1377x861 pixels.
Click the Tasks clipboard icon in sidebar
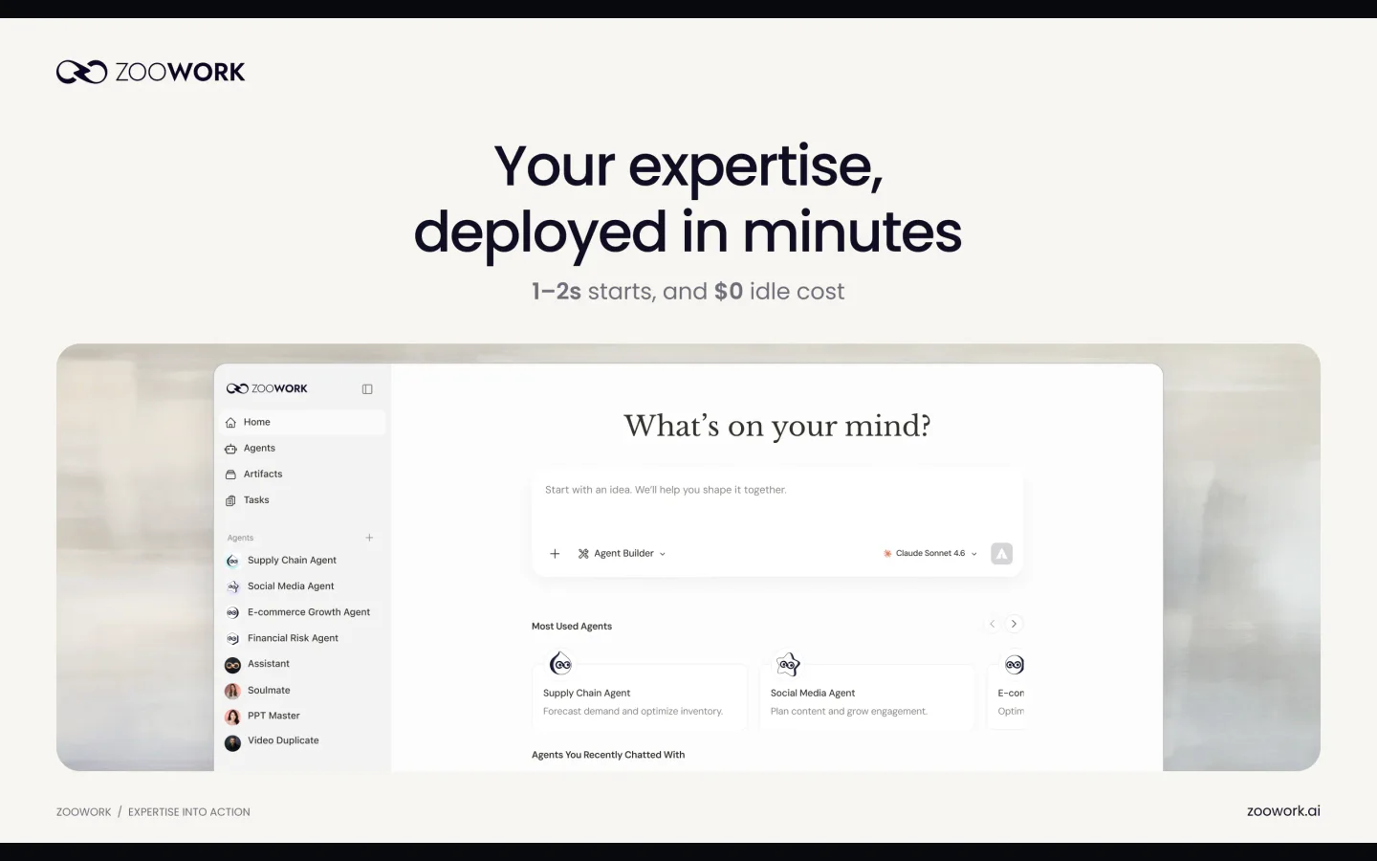[x=230, y=500]
